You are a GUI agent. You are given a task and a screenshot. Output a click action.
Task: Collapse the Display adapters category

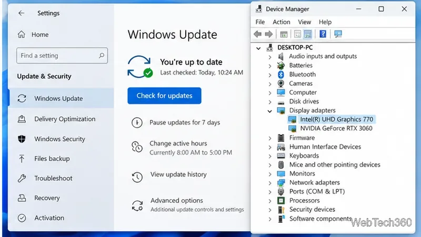click(x=269, y=111)
